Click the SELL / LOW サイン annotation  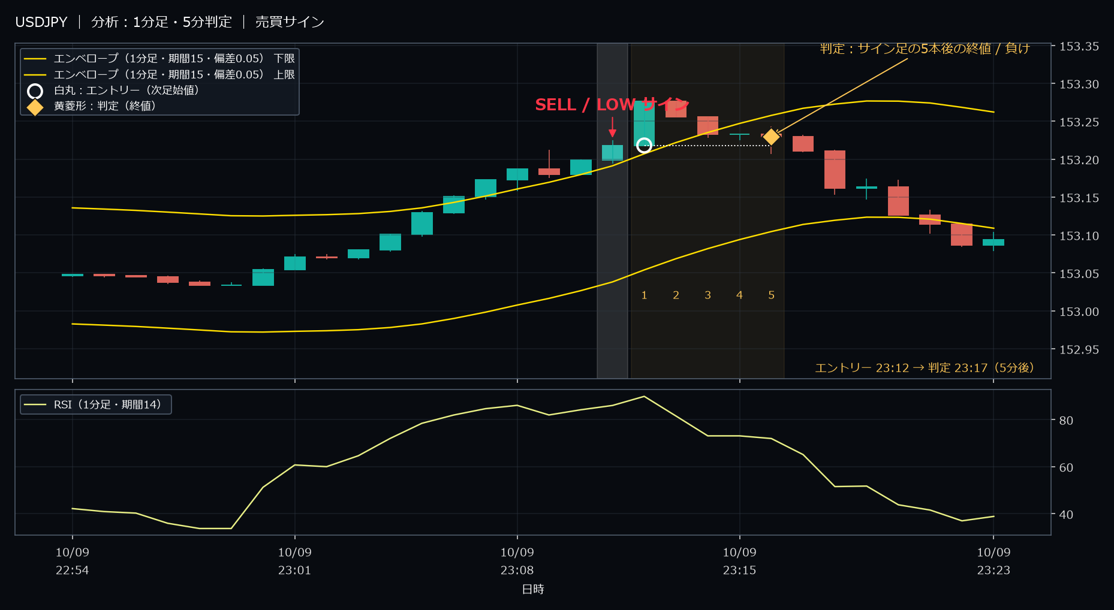(612, 105)
